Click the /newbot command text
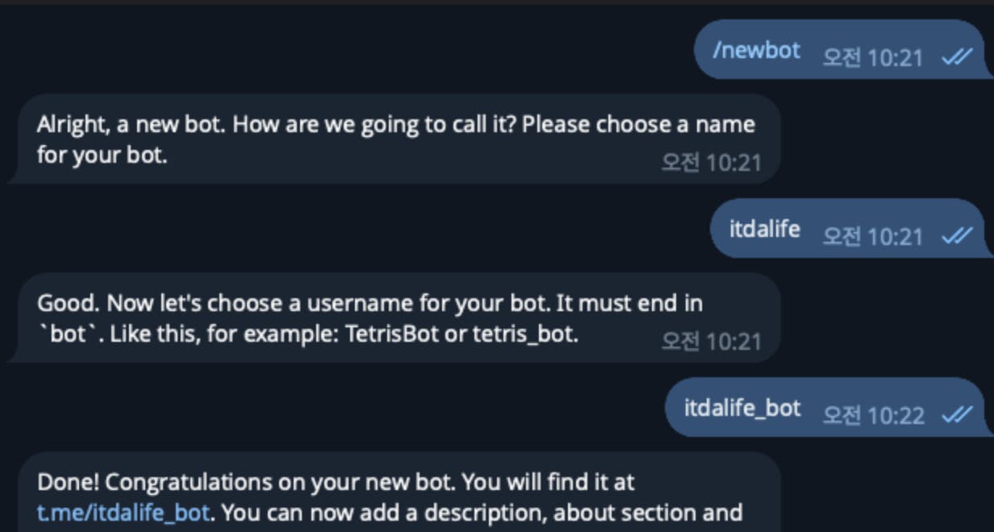Screen dimensions: 994x532 [756, 51]
